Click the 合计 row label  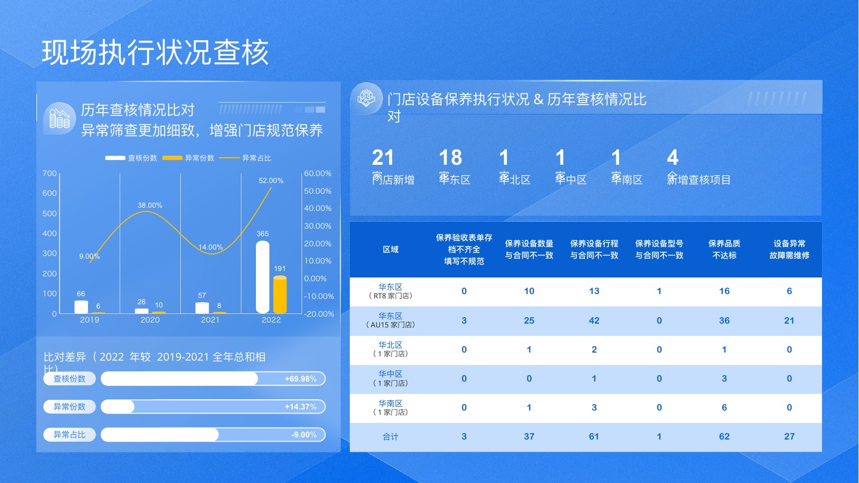click(x=391, y=437)
